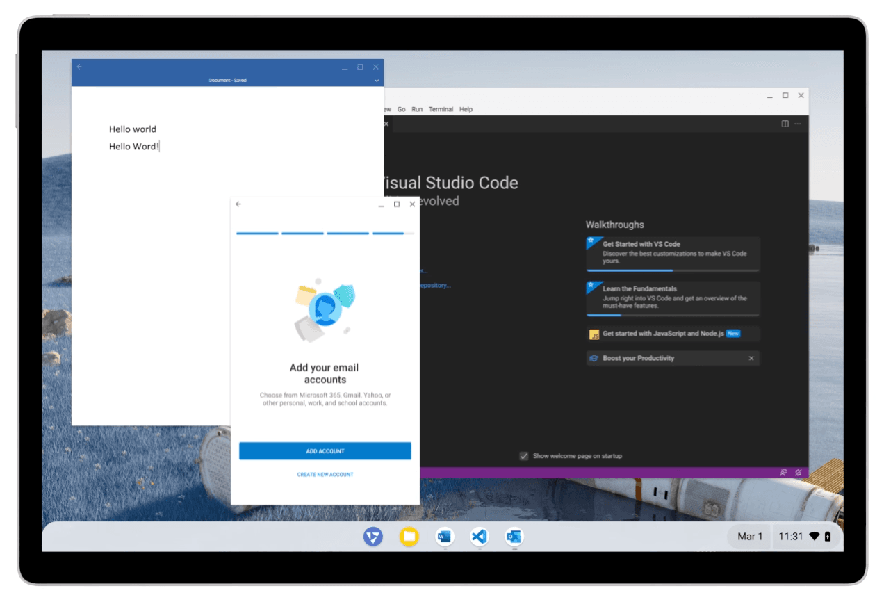Close the VS Code window
Screen dimensions: 884x602
pyautogui.click(x=801, y=95)
